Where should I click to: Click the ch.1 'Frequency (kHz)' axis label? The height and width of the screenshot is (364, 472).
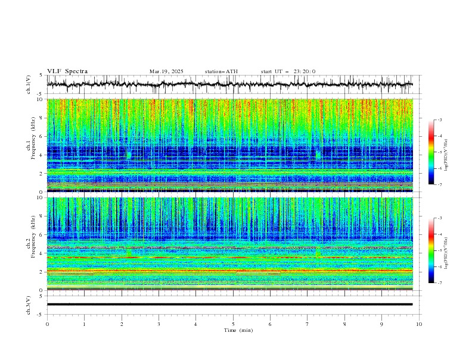point(33,138)
